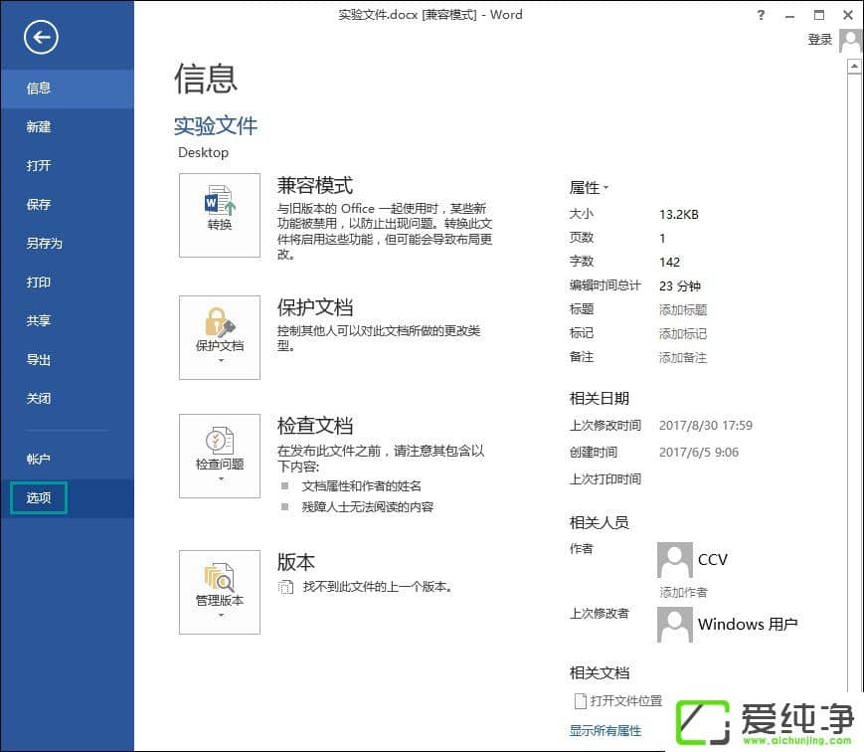Open the 另存为 menu item

pyautogui.click(x=45, y=243)
